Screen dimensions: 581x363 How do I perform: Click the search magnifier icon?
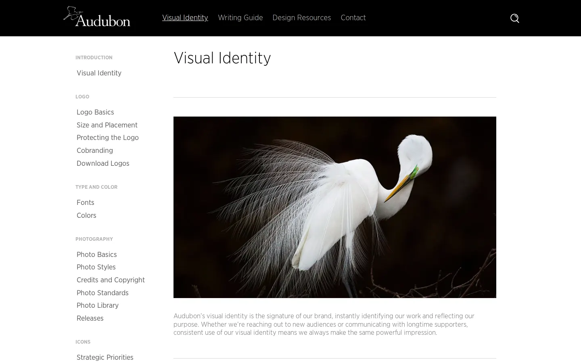pos(514,18)
